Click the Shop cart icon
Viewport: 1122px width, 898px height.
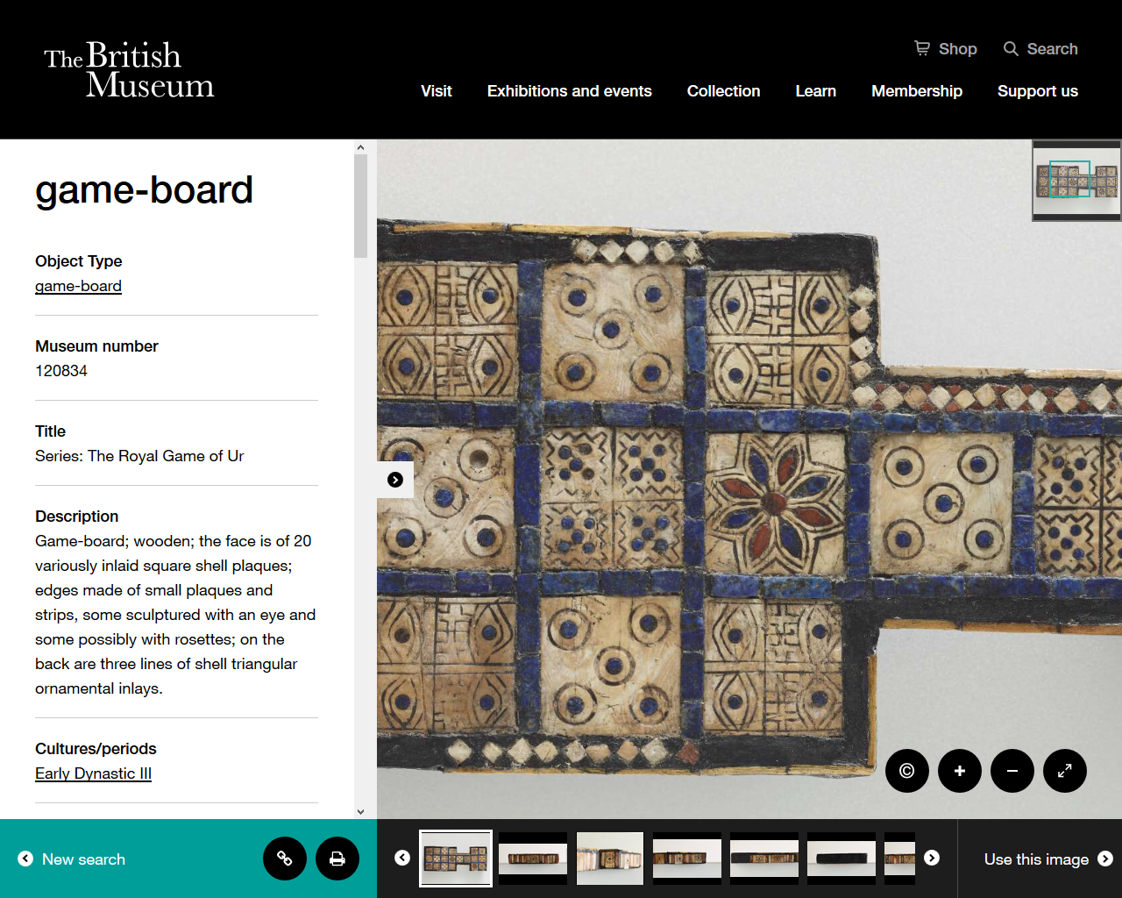(x=922, y=48)
